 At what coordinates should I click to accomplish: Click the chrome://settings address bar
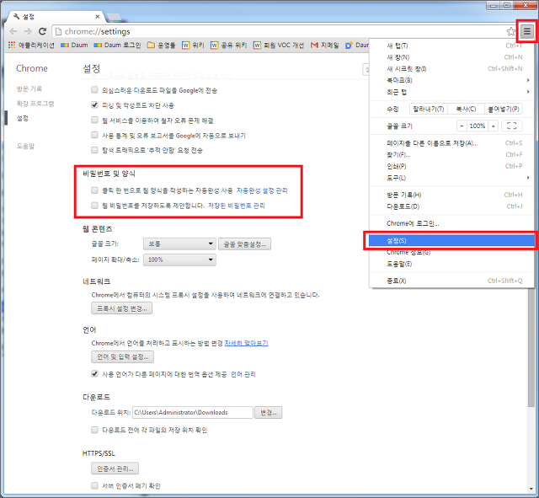click(280, 32)
